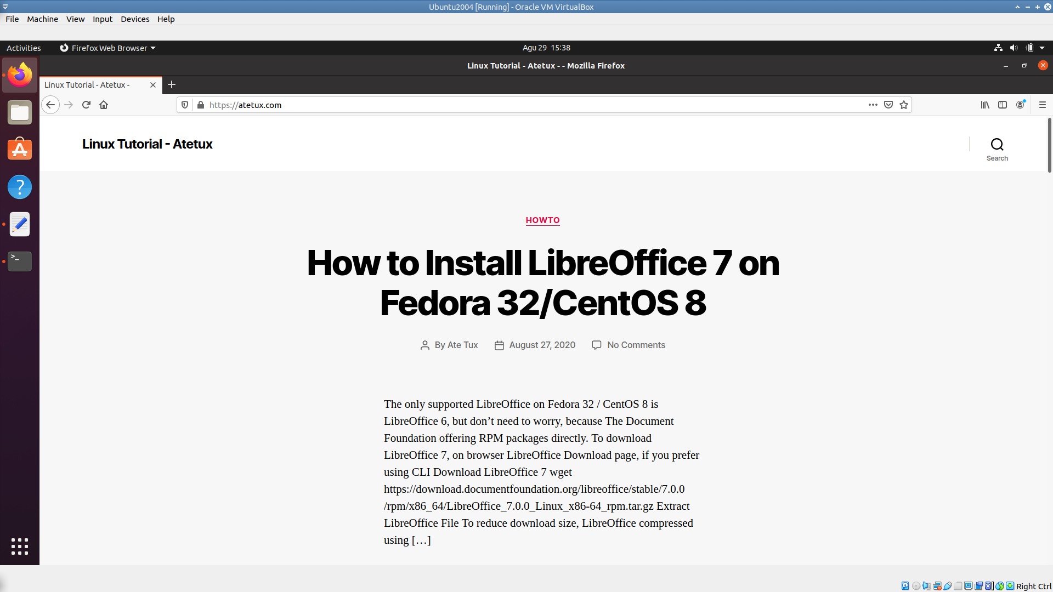Go back with the Firefox back arrow
The height and width of the screenshot is (592, 1053).
[x=50, y=105]
